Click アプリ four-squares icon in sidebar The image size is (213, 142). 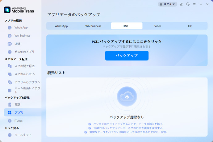10,112
